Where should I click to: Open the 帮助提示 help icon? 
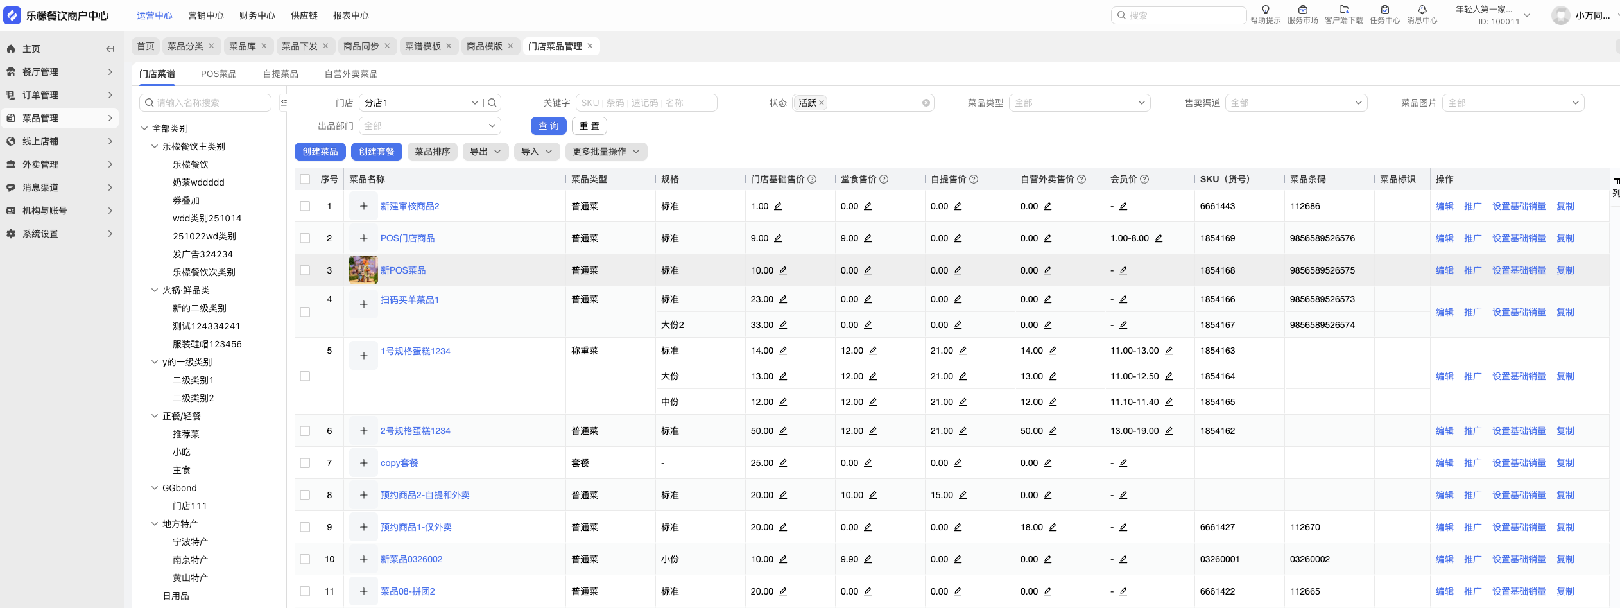click(x=1265, y=10)
